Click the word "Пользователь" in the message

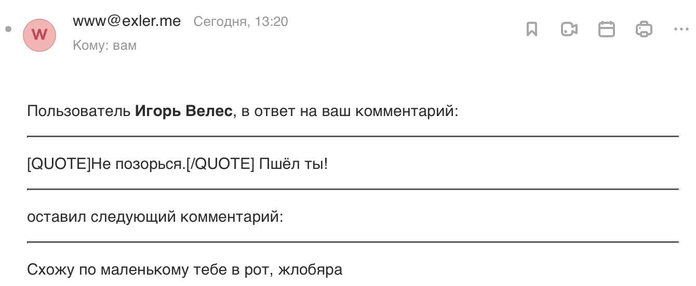coord(78,111)
